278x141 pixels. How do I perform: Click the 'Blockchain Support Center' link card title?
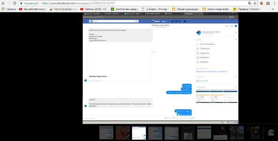pyautogui.click(x=98, y=76)
